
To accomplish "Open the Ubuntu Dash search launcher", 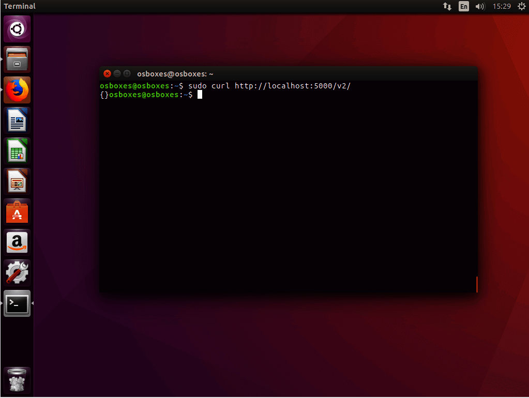I will 17,29.
